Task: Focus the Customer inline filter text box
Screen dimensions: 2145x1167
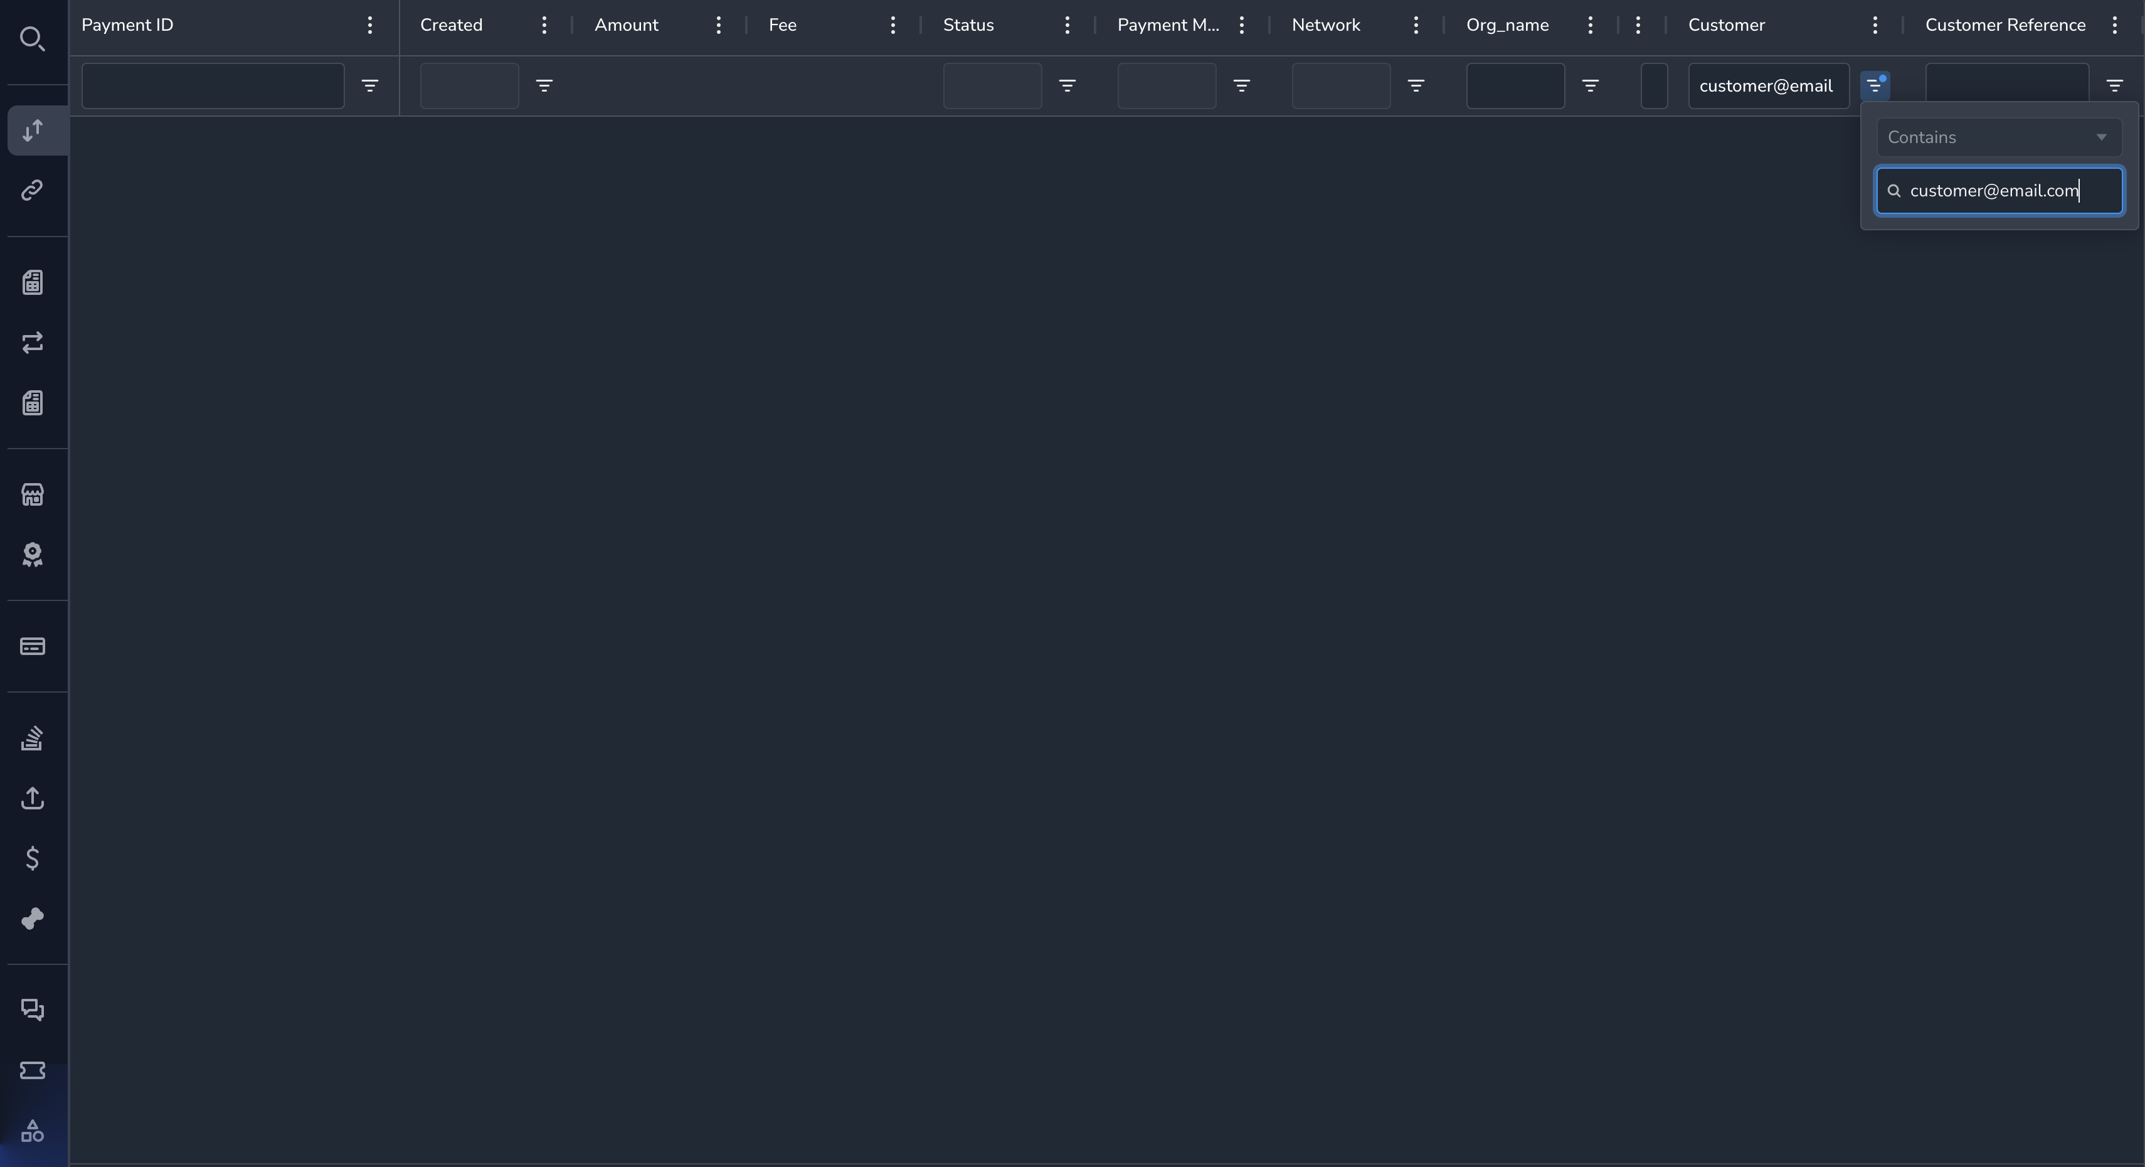Action: pyautogui.click(x=1769, y=86)
